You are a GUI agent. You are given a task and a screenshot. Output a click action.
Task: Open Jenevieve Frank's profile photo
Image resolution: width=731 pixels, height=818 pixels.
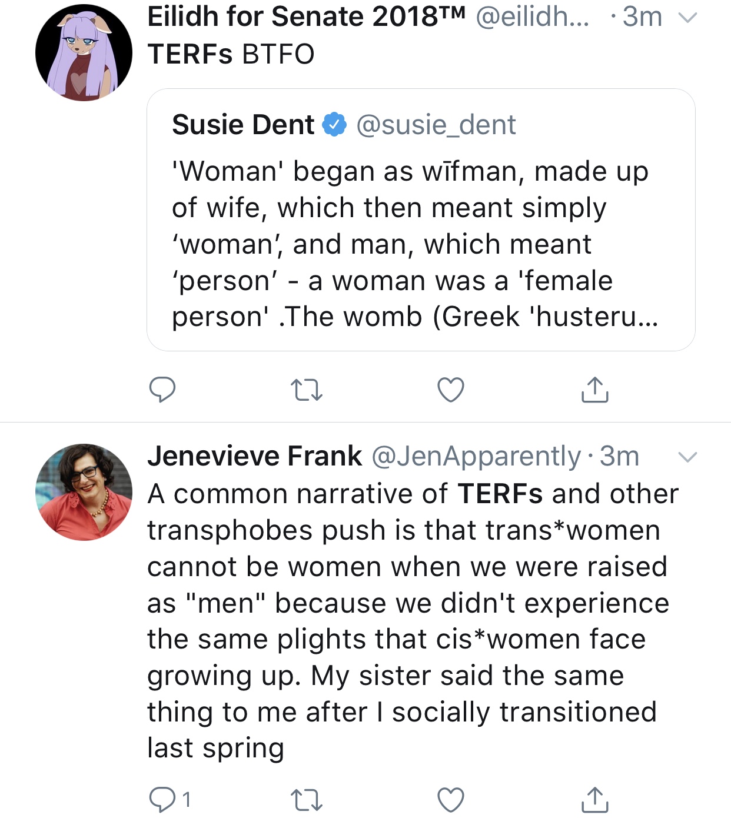click(x=84, y=492)
